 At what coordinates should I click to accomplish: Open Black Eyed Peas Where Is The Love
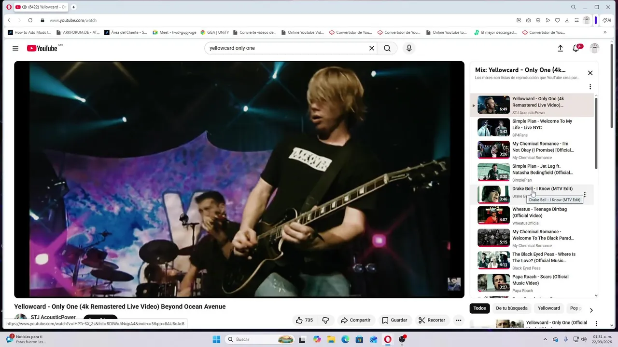pos(532,261)
